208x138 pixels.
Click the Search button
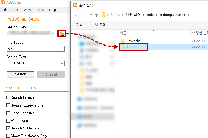coord(21,75)
